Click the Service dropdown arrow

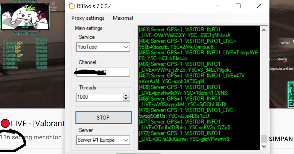[x=126, y=47]
